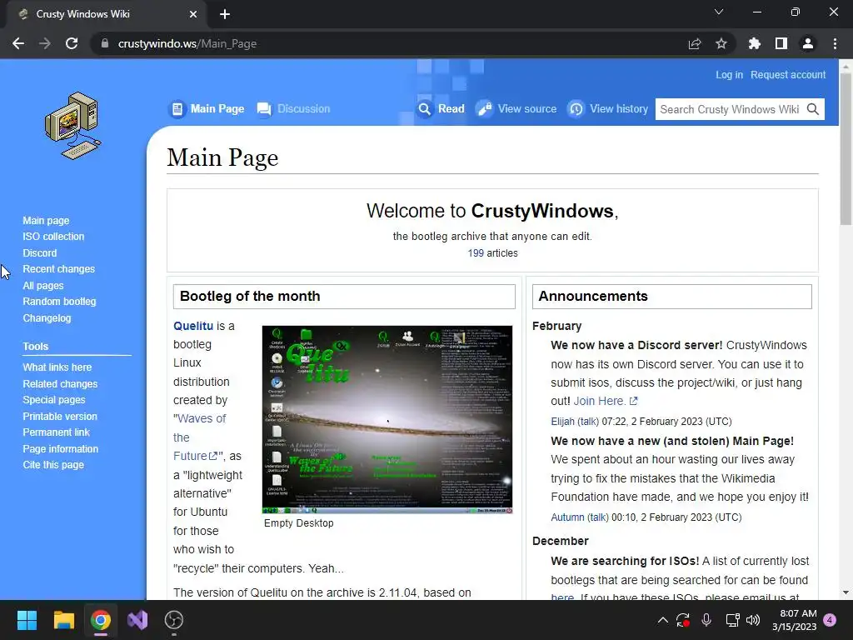
Task: Click the share page icon in address bar
Action: 695,43
